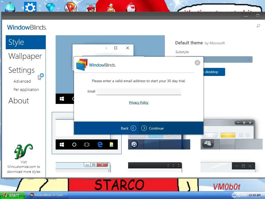Open the Angry Birds desktop icon
The height and width of the screenshot is (199, 265).
coord(91,8)
